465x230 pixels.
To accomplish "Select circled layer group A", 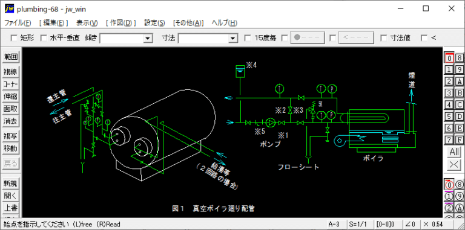I will (x=459, y=208).
